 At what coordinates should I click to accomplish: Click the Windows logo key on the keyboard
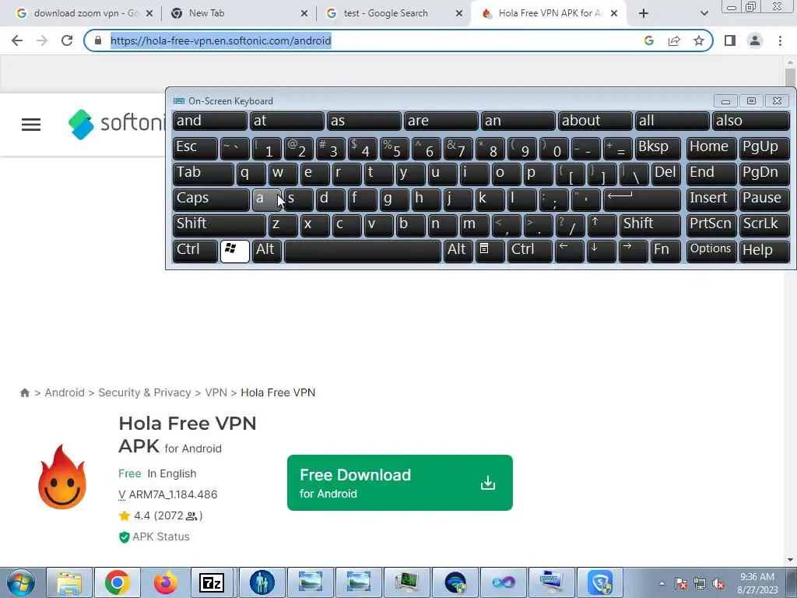click(235, 250)
